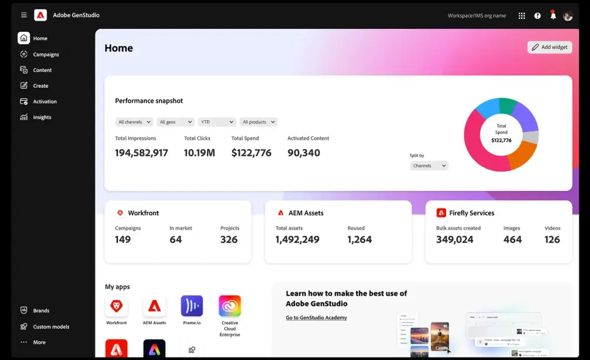Launch Creative Cloud Enterprise app

(x=230, y=306)
